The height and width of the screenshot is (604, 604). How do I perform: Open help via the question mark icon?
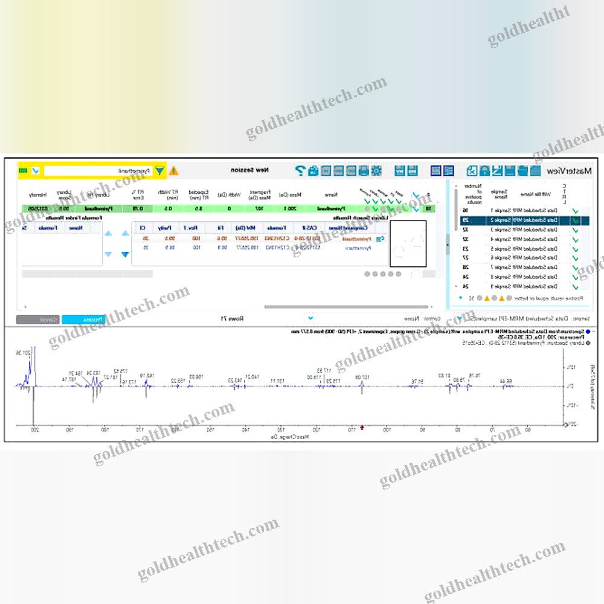(x=300, y=171)
